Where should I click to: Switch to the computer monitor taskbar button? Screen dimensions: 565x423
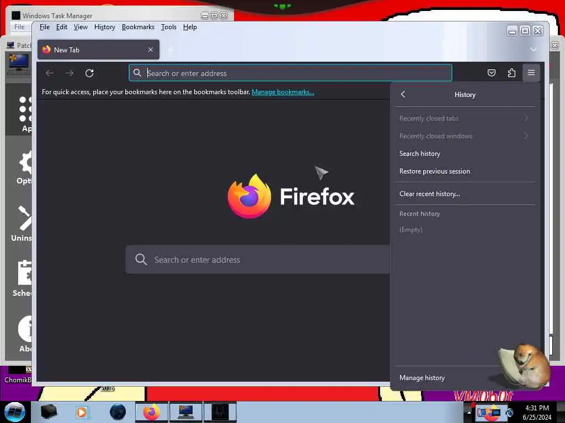[x=185, y=412]
